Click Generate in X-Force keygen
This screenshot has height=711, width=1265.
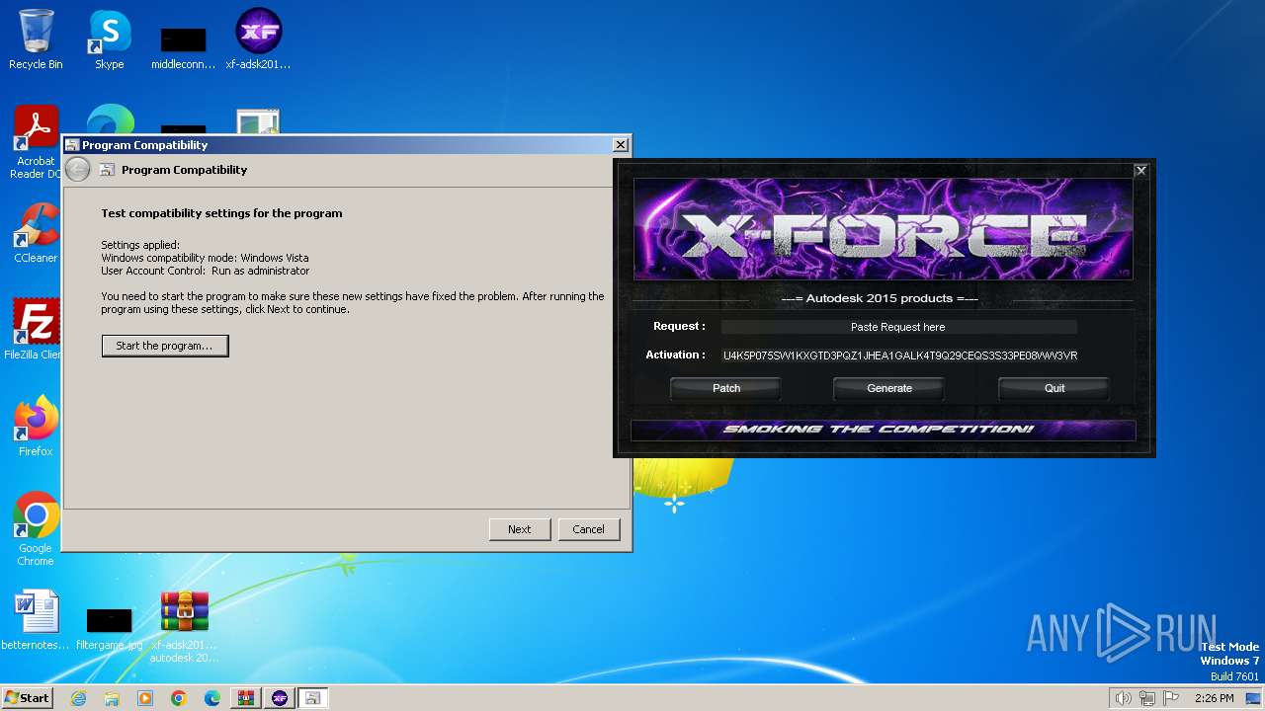pos(889,388)
